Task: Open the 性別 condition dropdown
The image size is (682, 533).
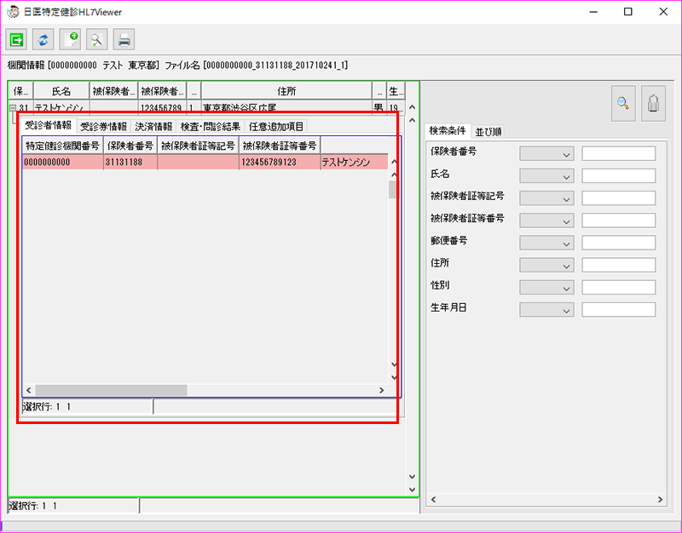Action: (546, 287)
